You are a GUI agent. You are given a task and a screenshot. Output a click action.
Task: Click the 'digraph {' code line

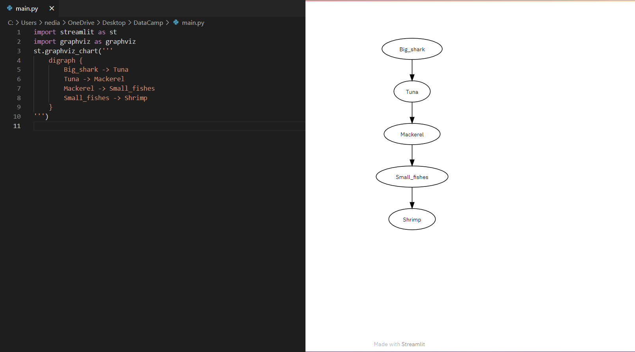pyautogui.click(x=66, y=61)
